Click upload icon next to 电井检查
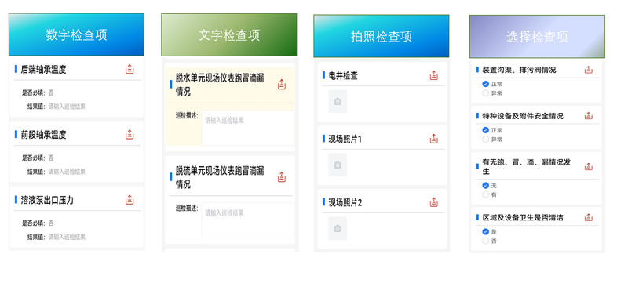The image size is (628, 283). (434, 75)
